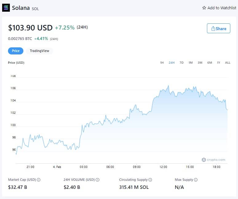This screenshot has height=199, width=238.
Task: Open Max Supply info icon
Action: click(x=196, y=180)
